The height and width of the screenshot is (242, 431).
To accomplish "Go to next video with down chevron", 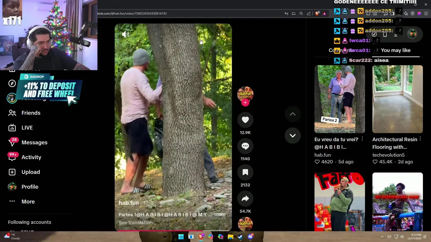I will click(293, 136).
